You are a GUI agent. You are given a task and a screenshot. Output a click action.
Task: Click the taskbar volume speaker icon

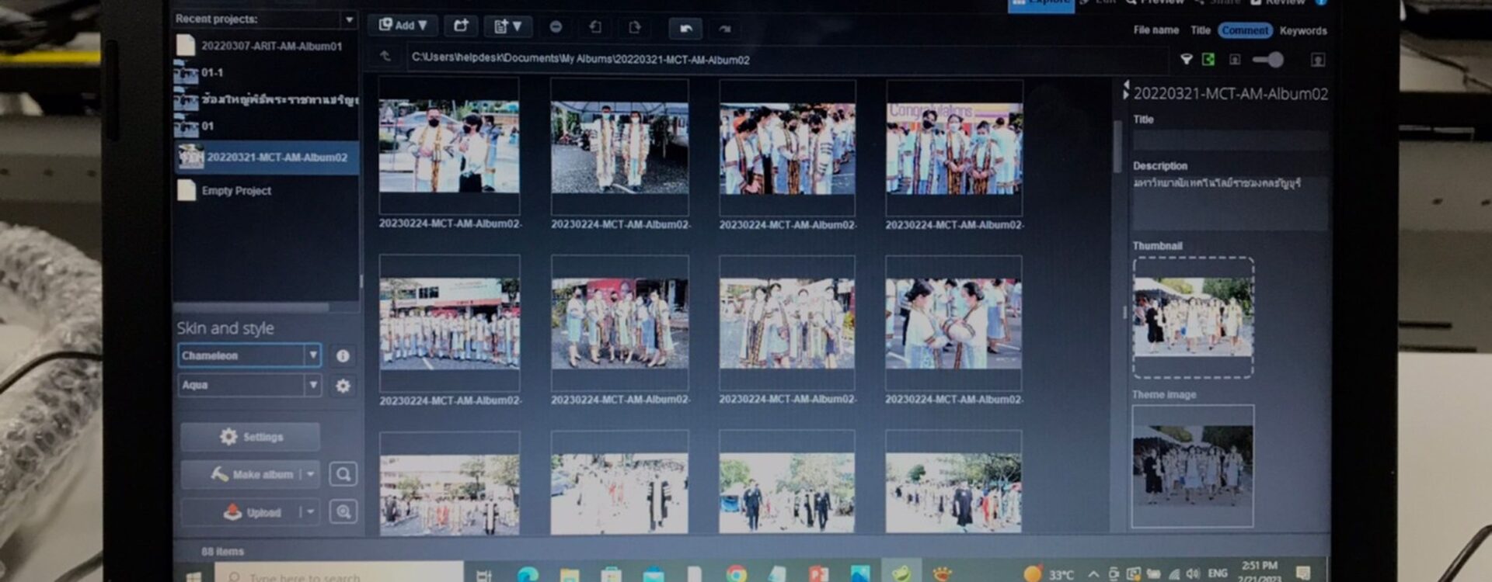[x=1193, y=574]
